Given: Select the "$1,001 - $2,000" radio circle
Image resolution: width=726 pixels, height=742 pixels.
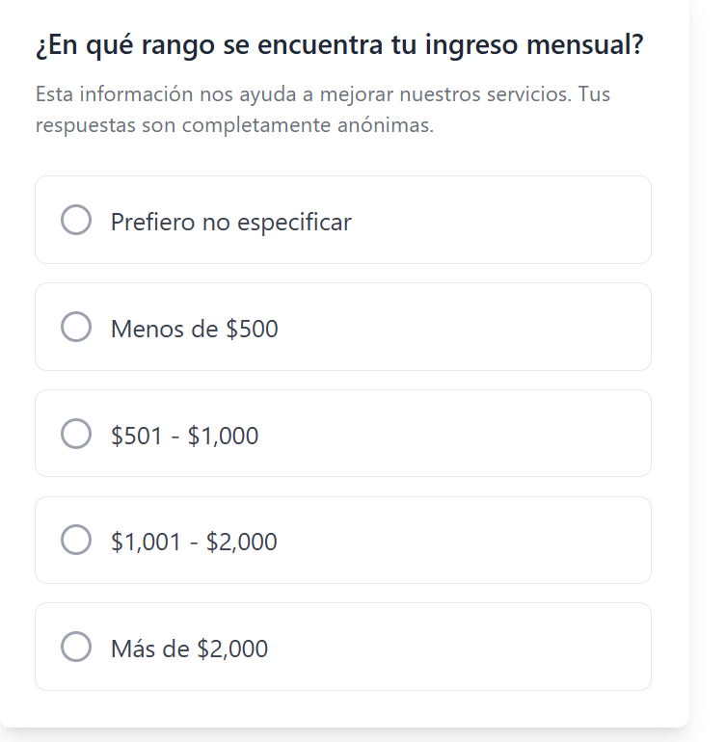Looking at the screenshot, I should pyautogui.click(x=76, y=540).
